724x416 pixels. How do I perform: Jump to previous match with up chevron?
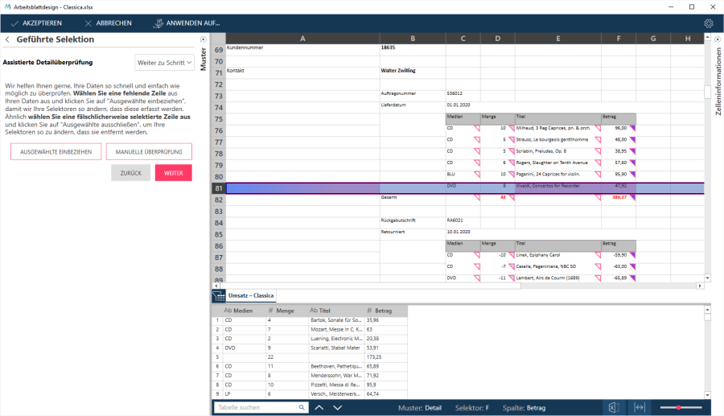(319, 408)
